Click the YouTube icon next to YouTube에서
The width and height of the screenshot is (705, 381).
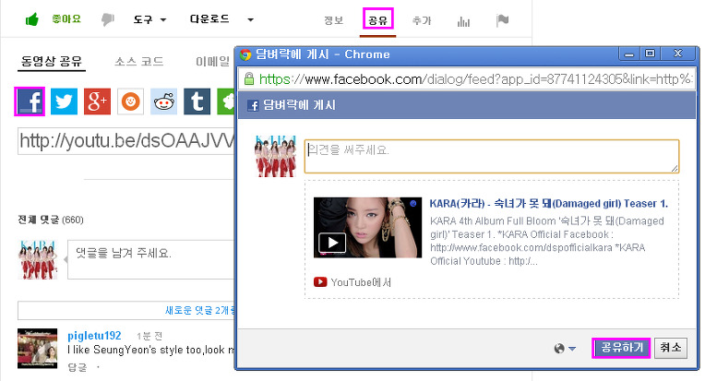coord(320,282)
